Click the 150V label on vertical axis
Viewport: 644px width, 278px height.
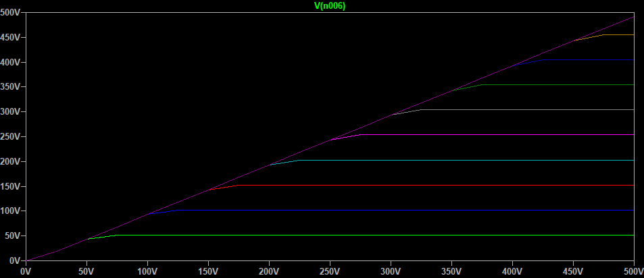(10, 186)
